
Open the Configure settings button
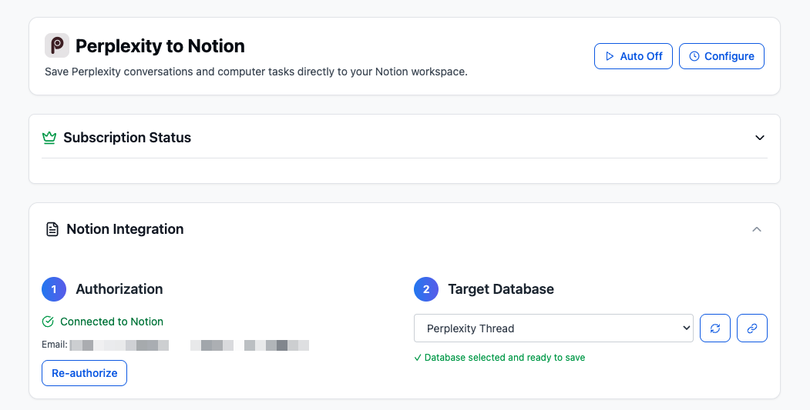(721, 56)
